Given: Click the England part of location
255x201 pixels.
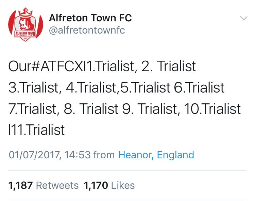Looking at the screenshot, I should (x=175, y=155).
